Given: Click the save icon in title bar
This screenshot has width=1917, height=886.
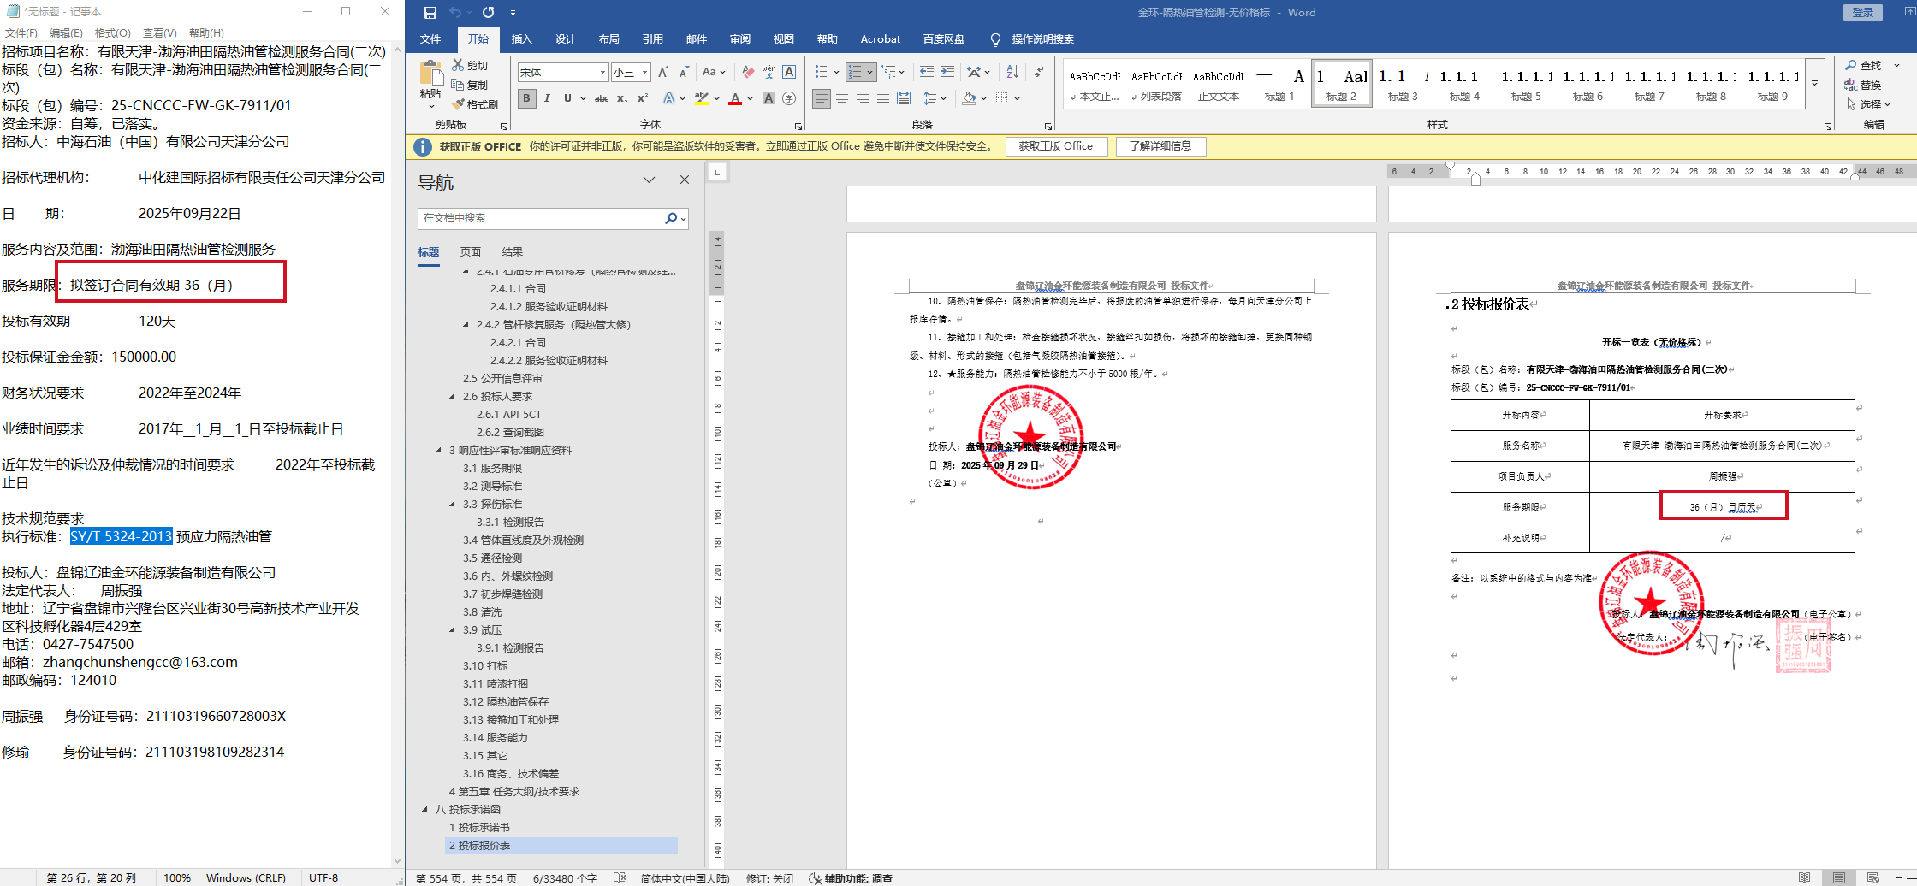Looking at the screenshot, I should point(430,13).
